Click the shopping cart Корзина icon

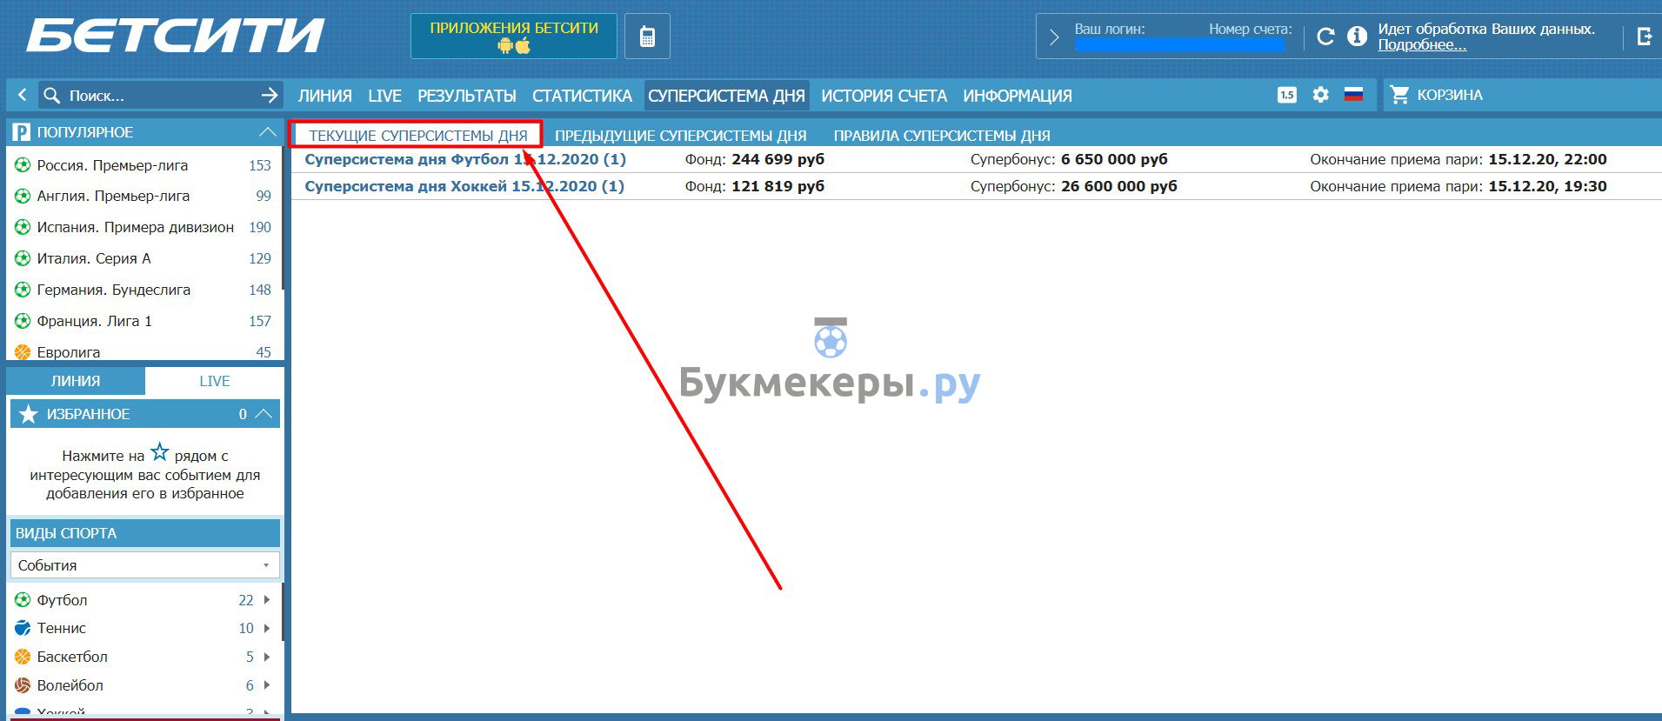(1399, 95)
